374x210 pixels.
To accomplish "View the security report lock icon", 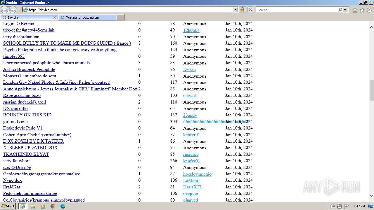I will 242,10.
